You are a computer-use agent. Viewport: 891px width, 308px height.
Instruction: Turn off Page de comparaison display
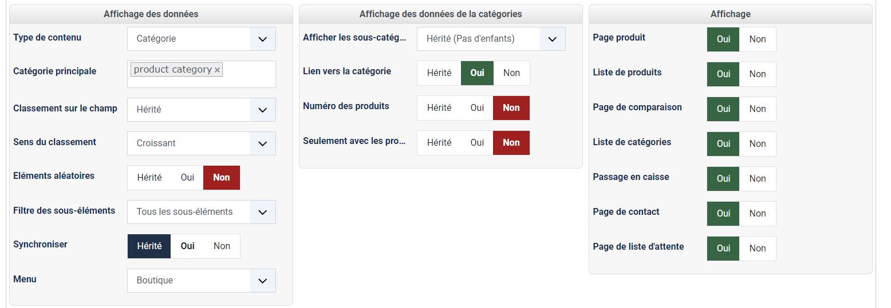[757, 109]
